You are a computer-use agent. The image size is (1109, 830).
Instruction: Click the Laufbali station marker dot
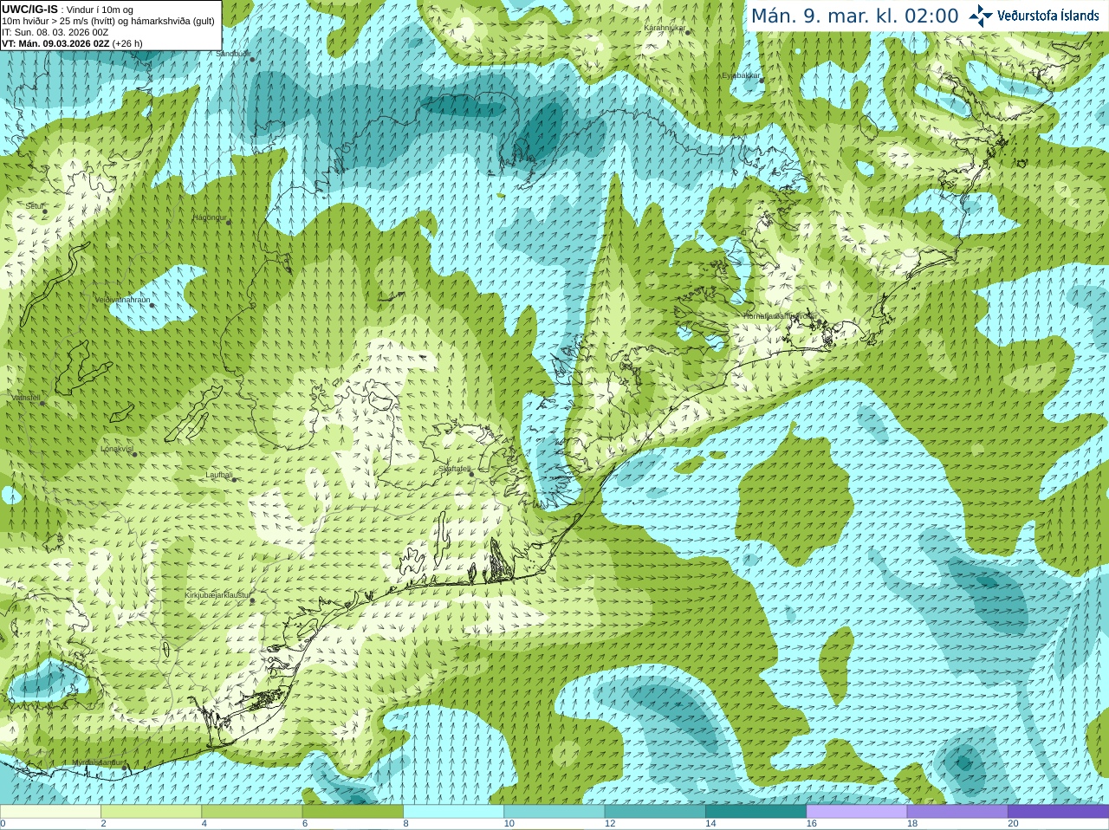pos(234,479)
